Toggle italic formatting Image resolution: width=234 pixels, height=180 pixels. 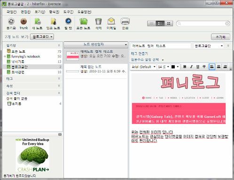point(191,67)
